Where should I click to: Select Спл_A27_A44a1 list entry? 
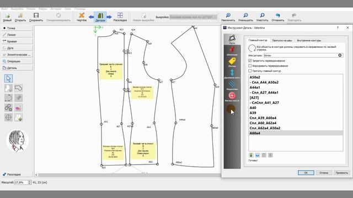[296, 92]
